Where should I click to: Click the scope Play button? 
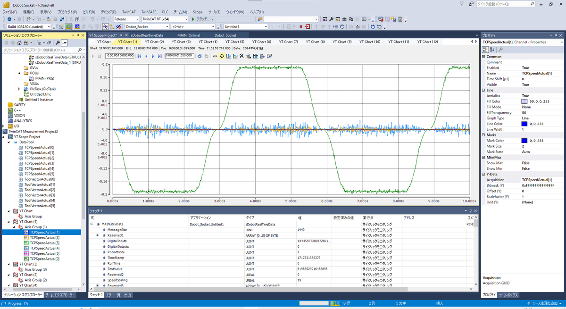pyautogui.click(x=93, y=56)
